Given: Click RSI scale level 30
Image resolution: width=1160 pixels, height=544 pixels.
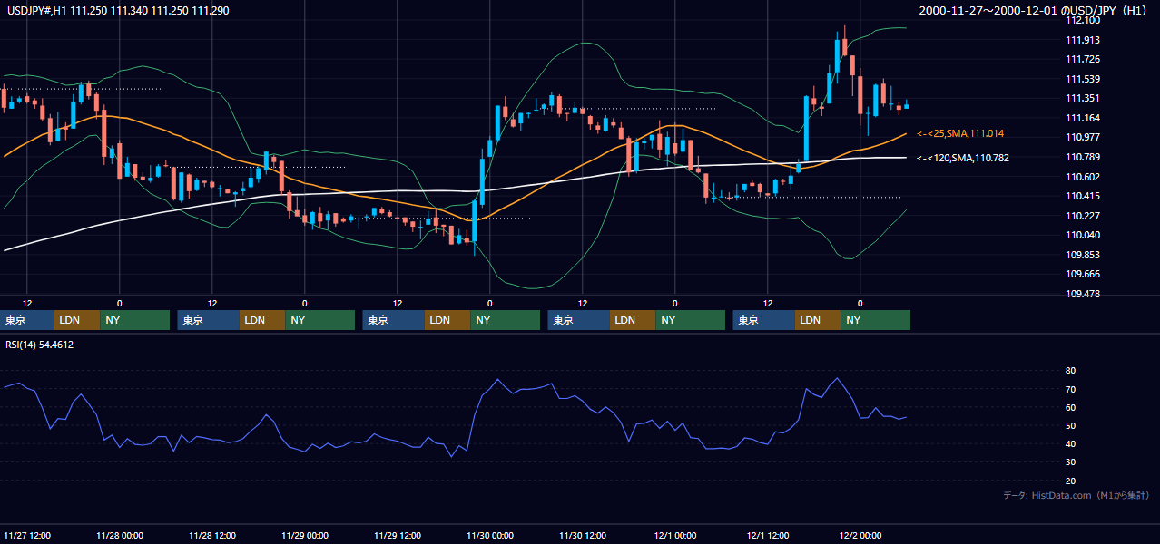Looking at the screenshot, I should click(1071, 461).
